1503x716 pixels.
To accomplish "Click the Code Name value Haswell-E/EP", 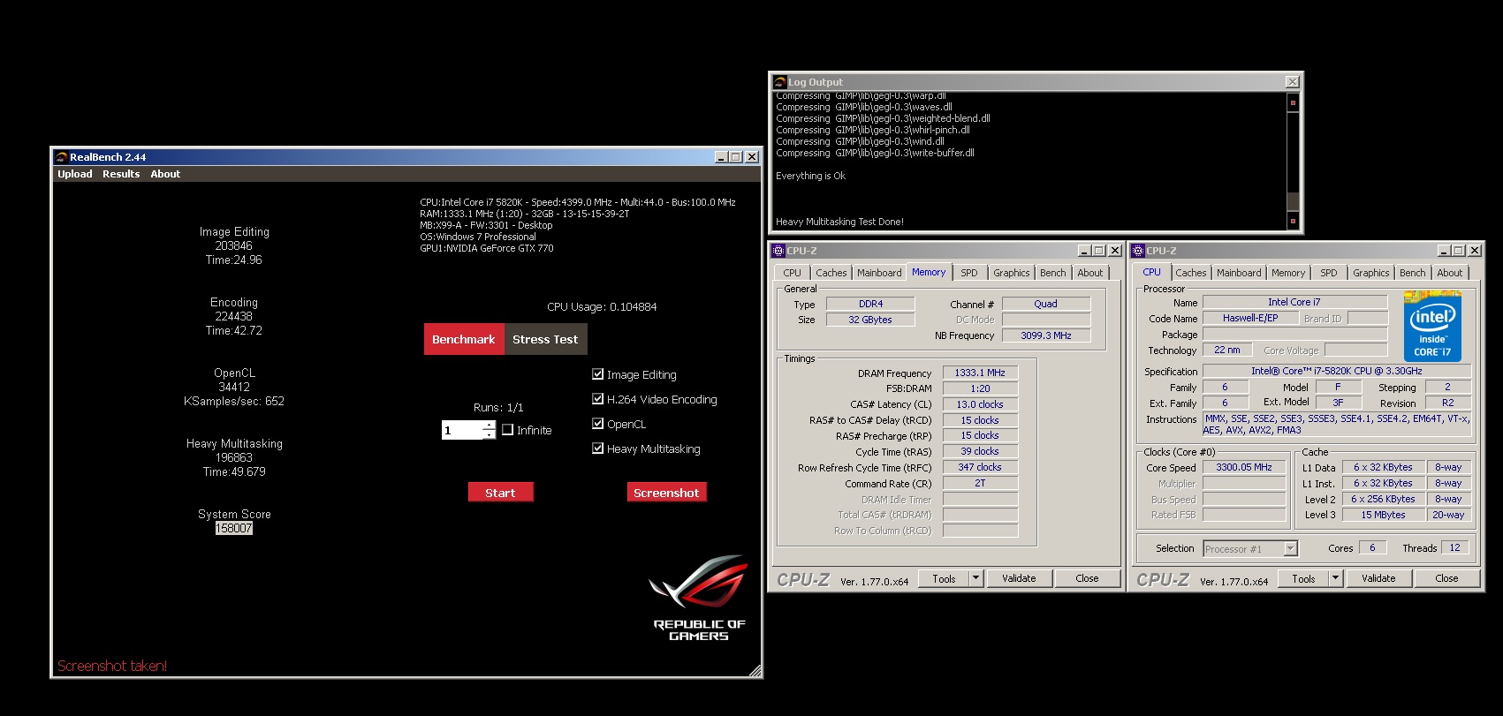I will pos(1250,318).
